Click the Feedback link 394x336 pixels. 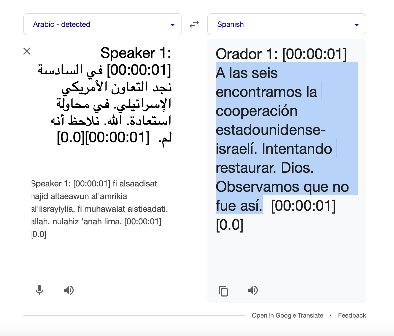[352, 315]
